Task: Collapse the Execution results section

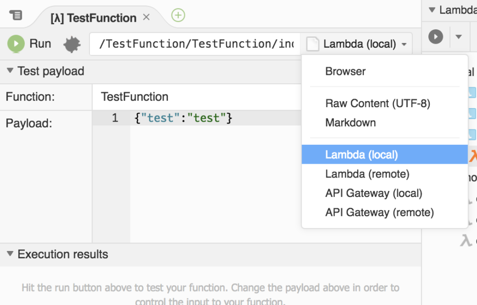Action: click(10, 254)
